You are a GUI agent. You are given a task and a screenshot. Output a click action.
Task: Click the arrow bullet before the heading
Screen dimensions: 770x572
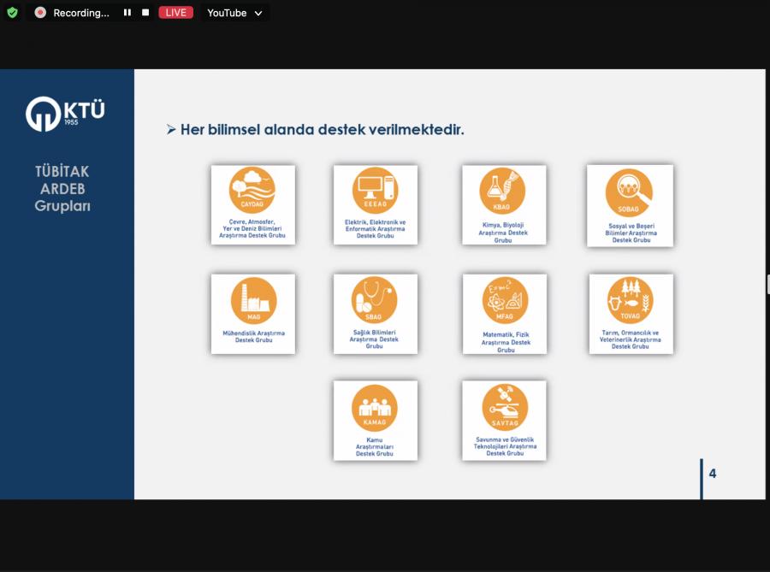171,129
